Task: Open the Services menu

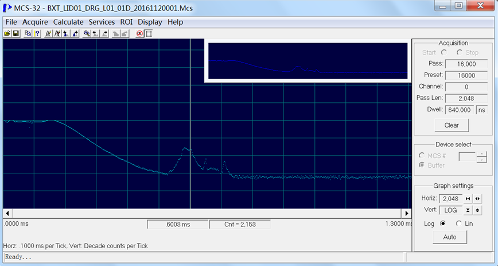Action: click(x=102, y=22)
